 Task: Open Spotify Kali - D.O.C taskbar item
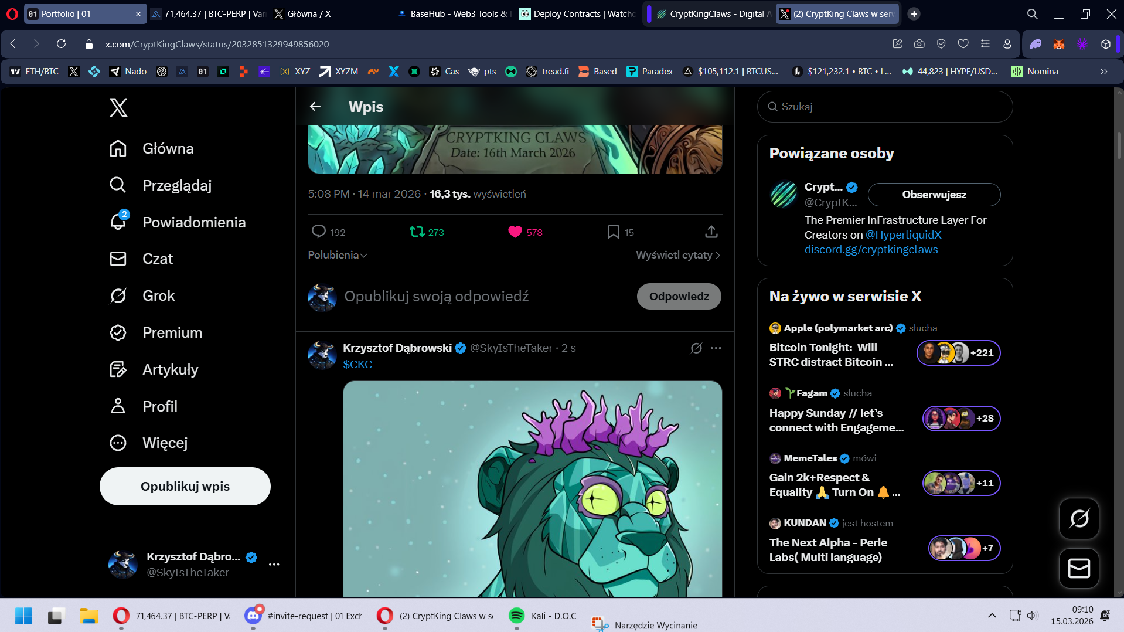coord(543,616)
